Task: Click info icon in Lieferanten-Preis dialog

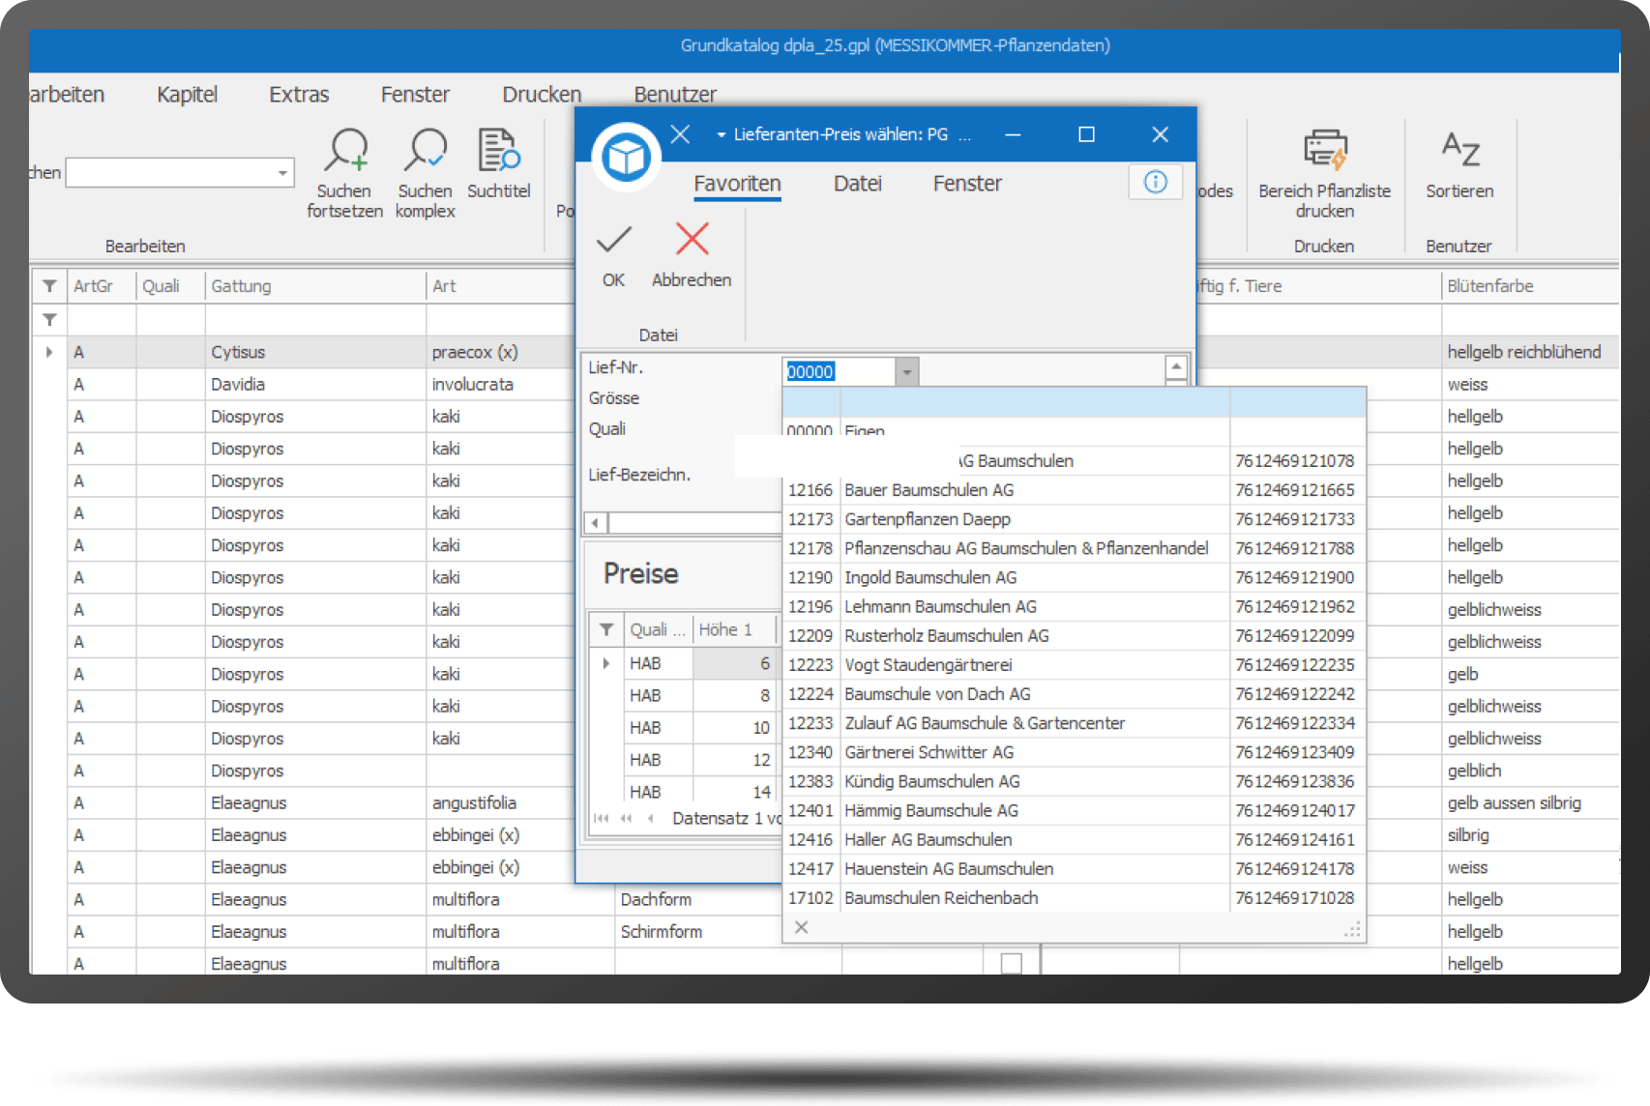Action: coord(1156,182)
